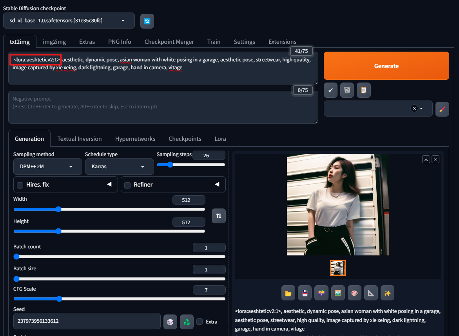The image size is (459, 336).
Task: Click the large generated woman image
Action: pyautogui.click(x=338, y=205)
